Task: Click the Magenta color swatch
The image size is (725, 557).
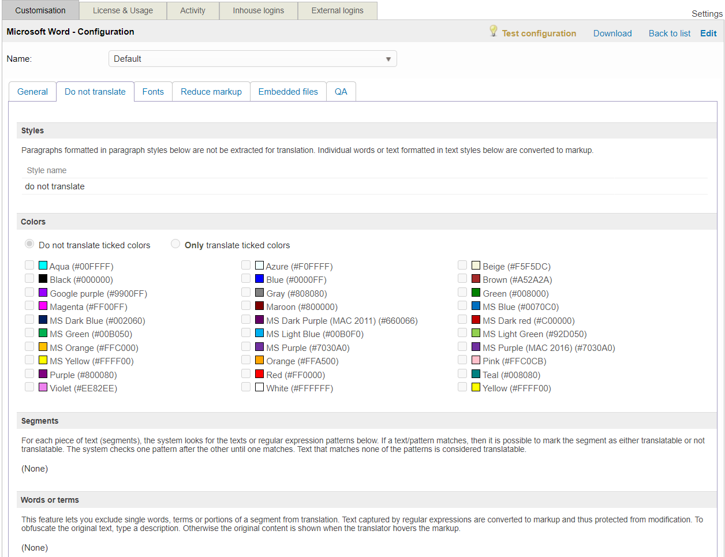Action: point(43,306)
